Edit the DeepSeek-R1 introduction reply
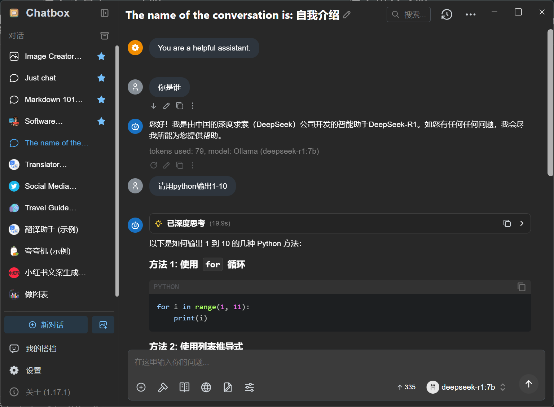Viewport: 554px width, 407px height. 167,165
